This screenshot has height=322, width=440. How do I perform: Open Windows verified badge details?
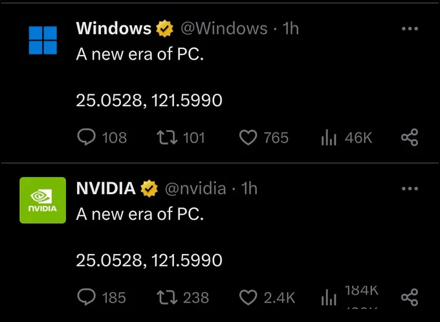pyautogui.click(x=165, y=28)
